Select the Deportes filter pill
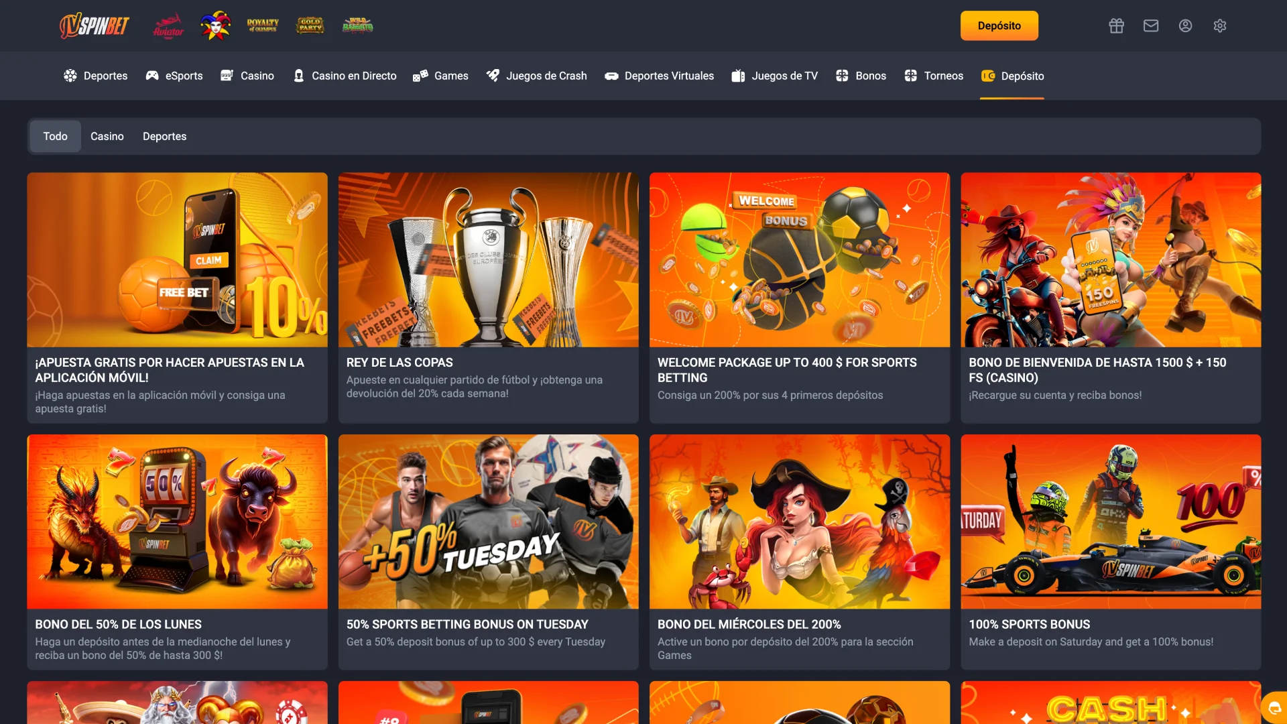 pyautogui.click(x=164, y=136)
